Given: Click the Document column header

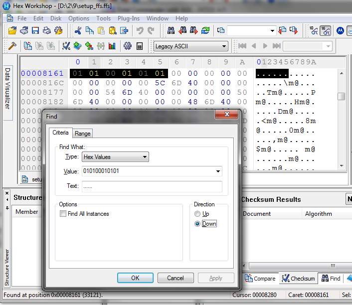Looking at the screenshot, I should (272, 214).
